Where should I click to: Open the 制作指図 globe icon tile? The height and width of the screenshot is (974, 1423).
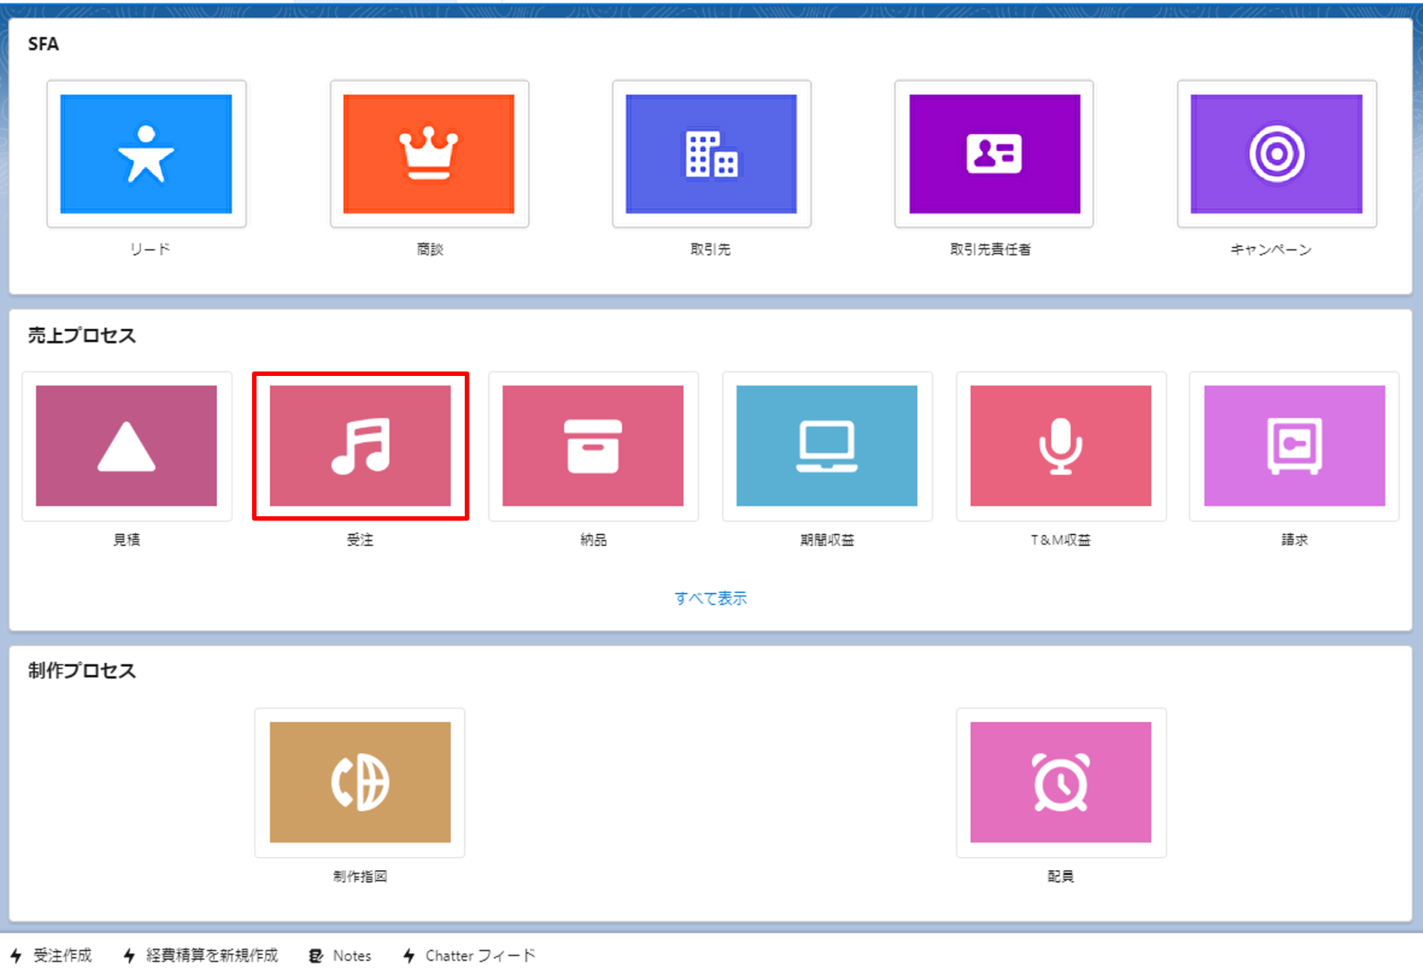pyautogui.click(x=360, y=782)
